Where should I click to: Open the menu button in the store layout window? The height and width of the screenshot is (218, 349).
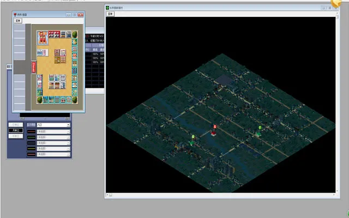(18, 20)
